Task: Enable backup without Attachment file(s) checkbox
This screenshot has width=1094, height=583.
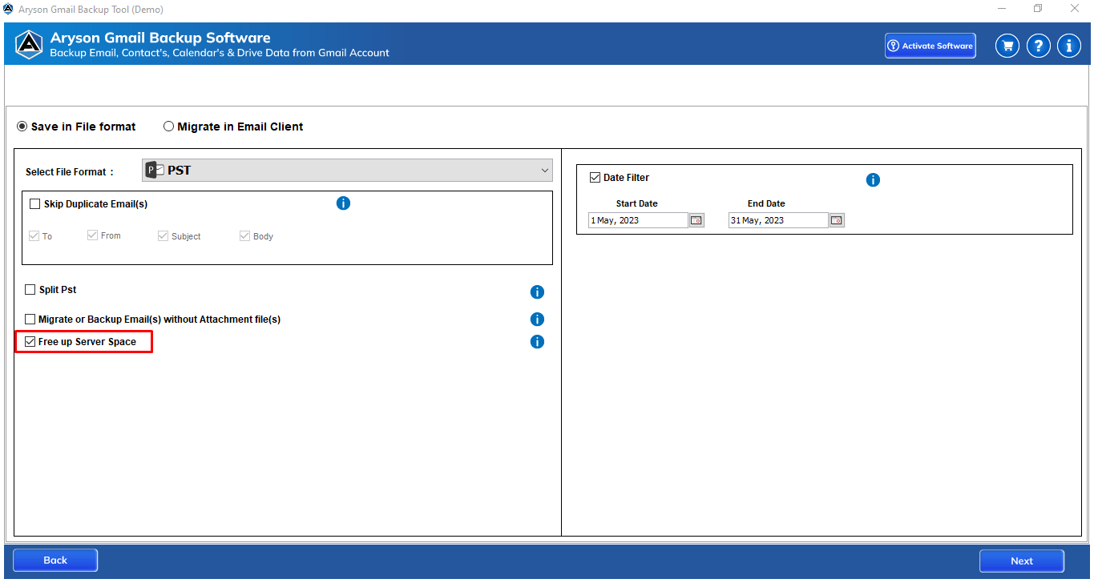Action: pos(30,320)
